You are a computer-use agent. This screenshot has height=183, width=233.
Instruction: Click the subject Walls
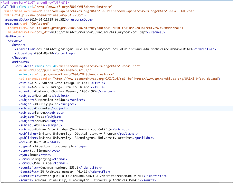(40, 125)
